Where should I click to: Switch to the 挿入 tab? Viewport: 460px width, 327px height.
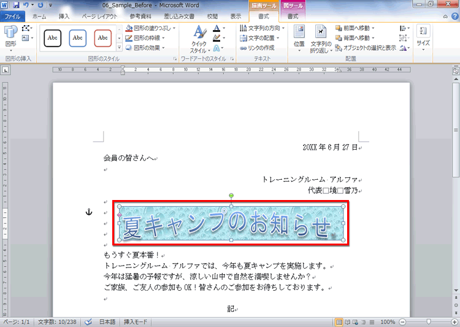point(64,17)
